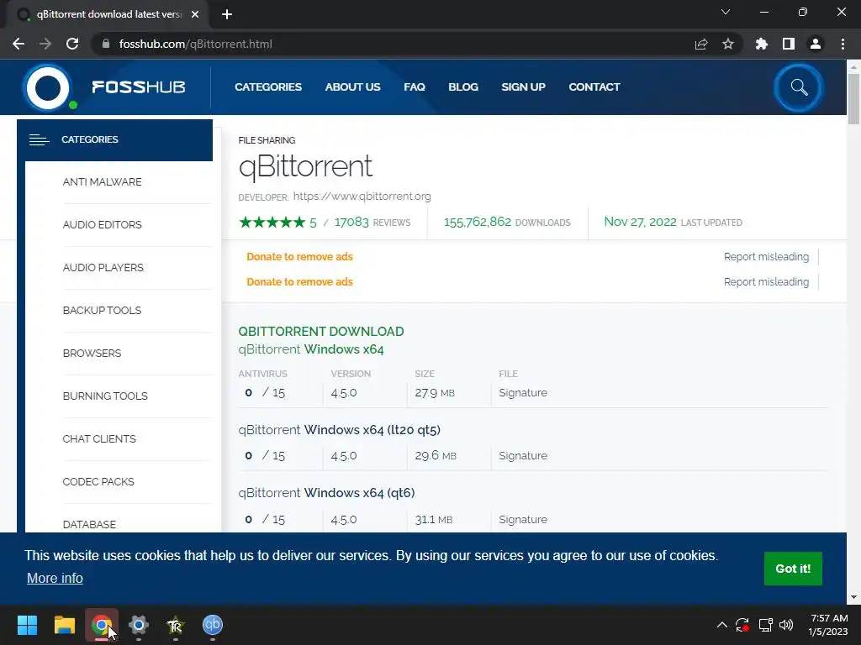Open the Chrome extensions puzzle icon
Viewport: 861px width, 645px height.
(x=762, y=44)
